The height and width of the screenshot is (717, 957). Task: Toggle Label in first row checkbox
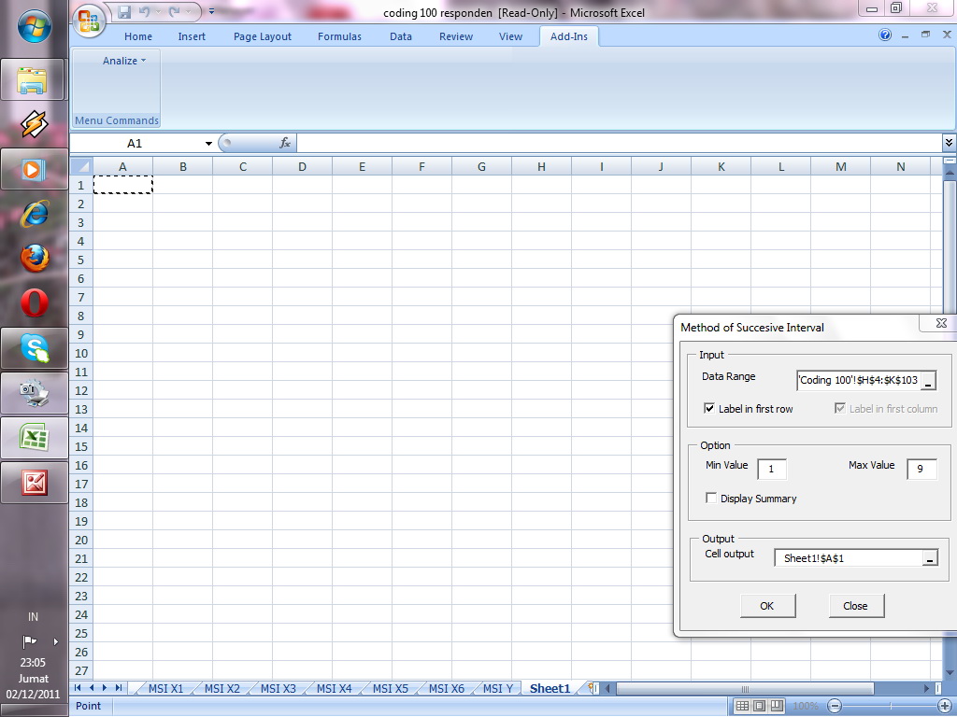coord(709,409)
